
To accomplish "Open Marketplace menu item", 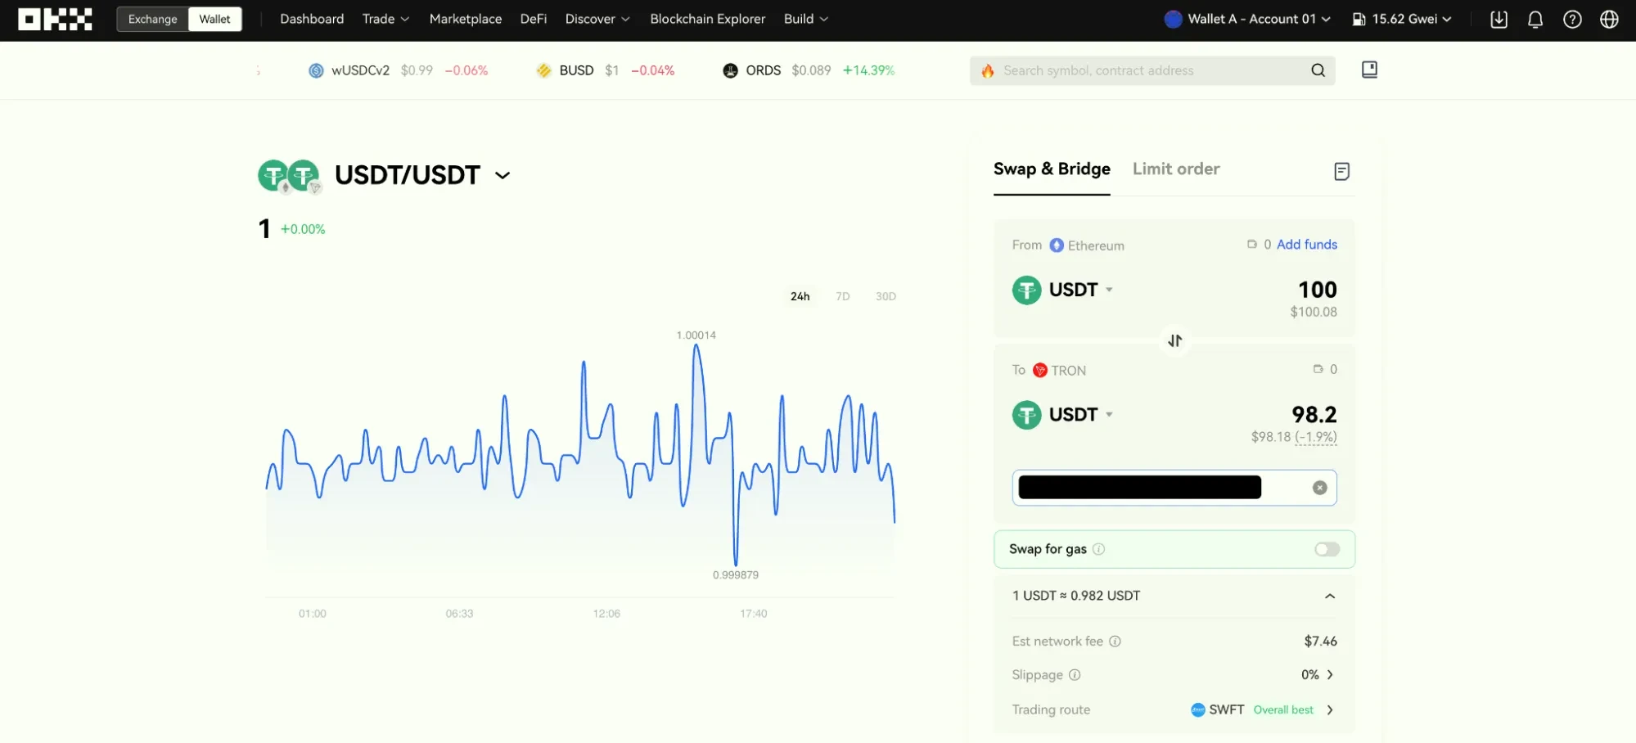I will [466, 19].
